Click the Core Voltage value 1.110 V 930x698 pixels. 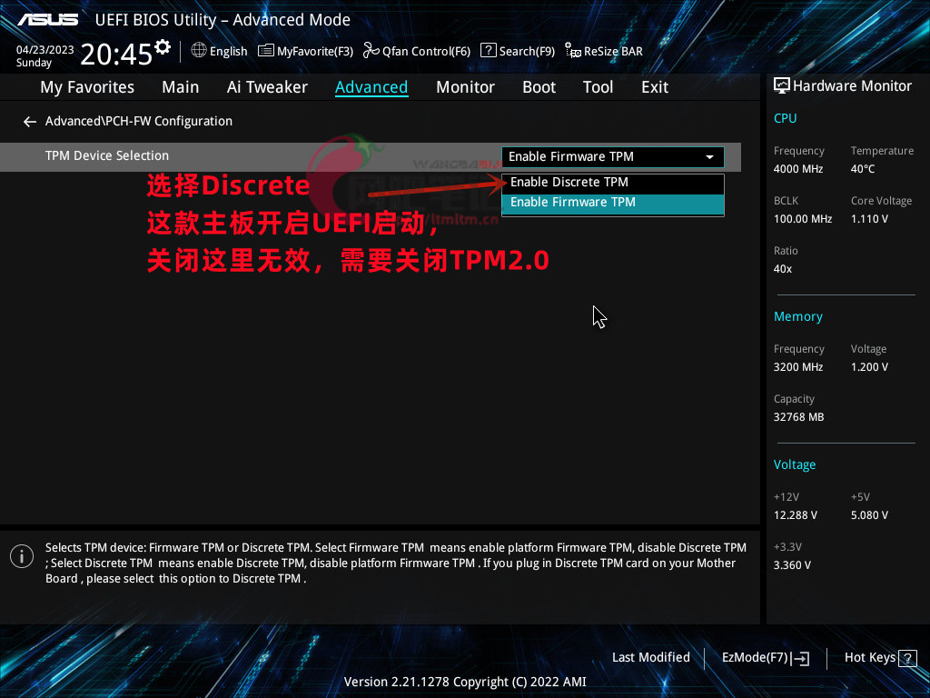coord(869,219)
